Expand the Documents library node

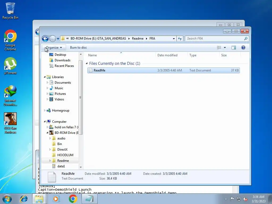[x=47, y=83]
